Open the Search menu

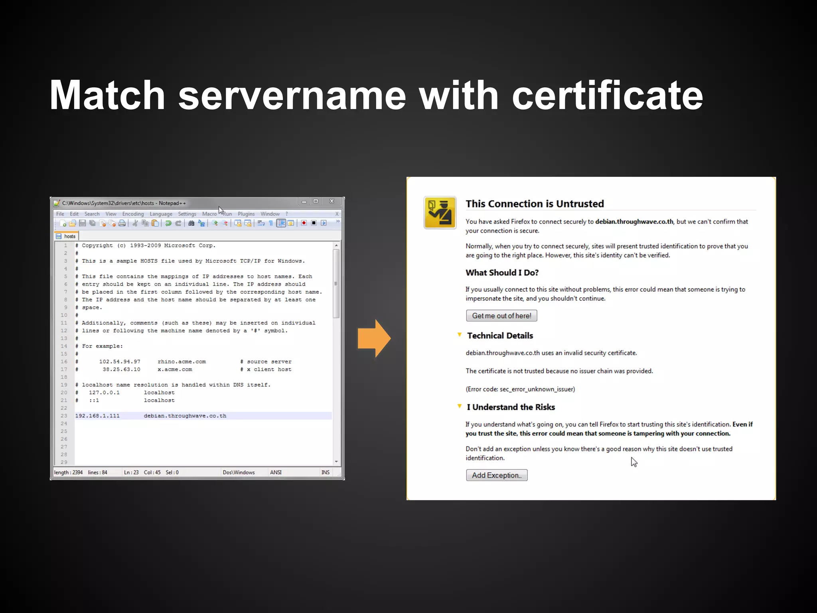pyautogui.click(x=92, y=214)
